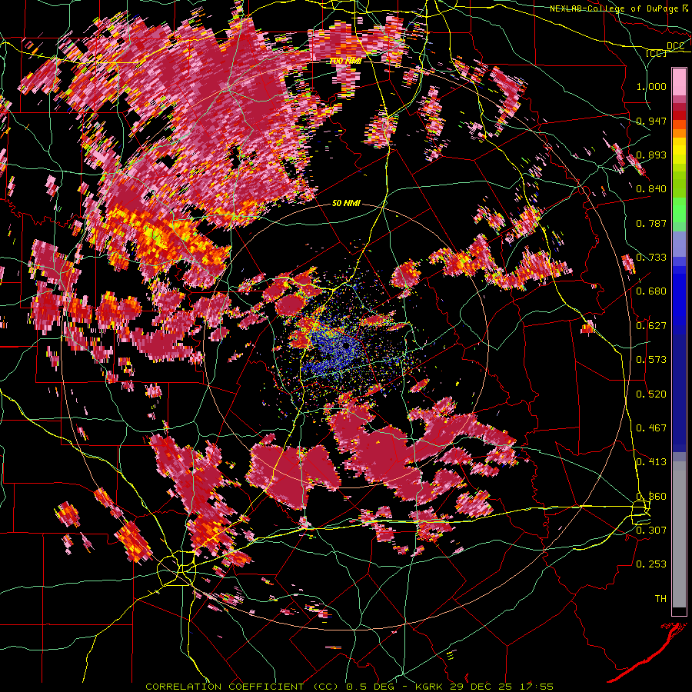The image size is (692, 692).
Task: Click the 1.000 color scale value
Action: click(x=651, y=86)
